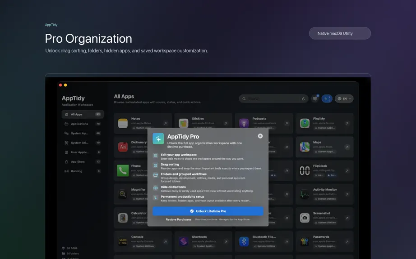
Task: Open Stickies via its arrow button
Action: point(226,123)
